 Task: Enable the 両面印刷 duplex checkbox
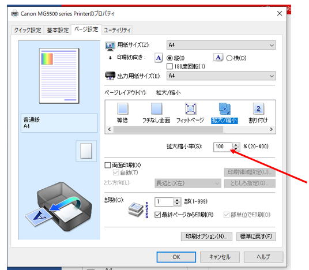(x=107, y=165)
